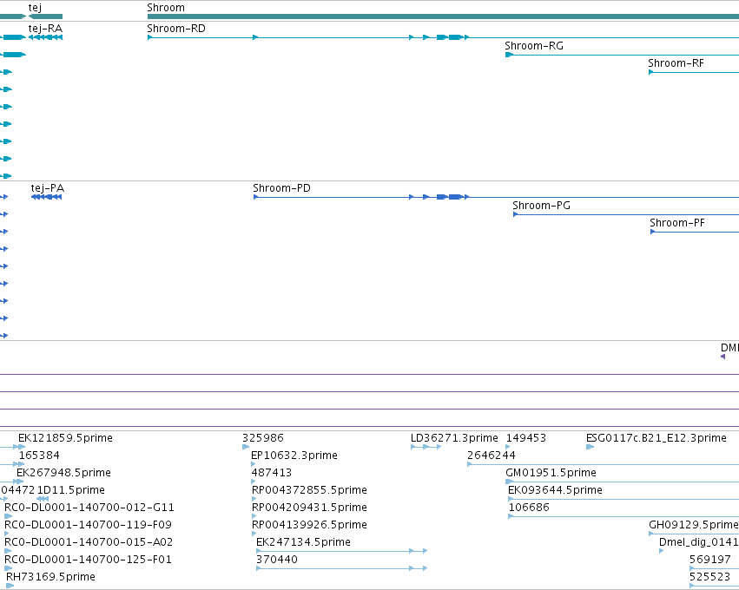The image size is (739, 590).
Task: Select the Shroom-PD feature label
Action: [x=281, y=188]
